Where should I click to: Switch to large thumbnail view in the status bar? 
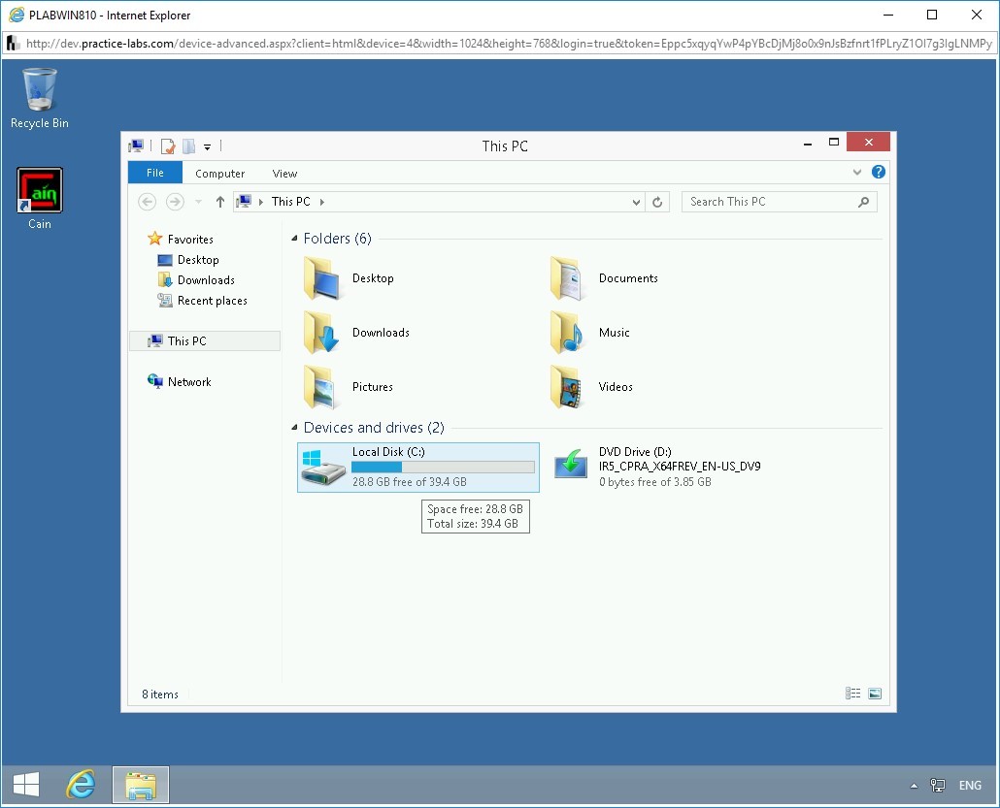(874, 693)
